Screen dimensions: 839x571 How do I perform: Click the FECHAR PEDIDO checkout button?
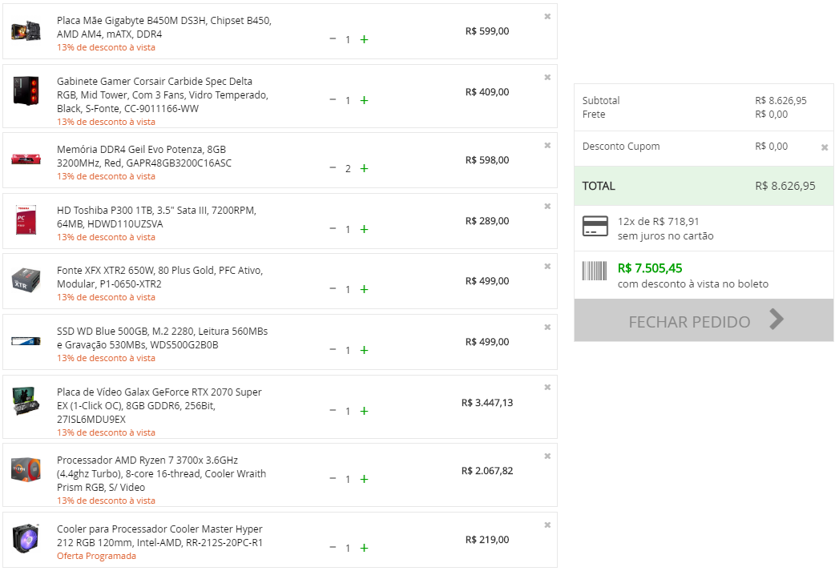[704, 321]
